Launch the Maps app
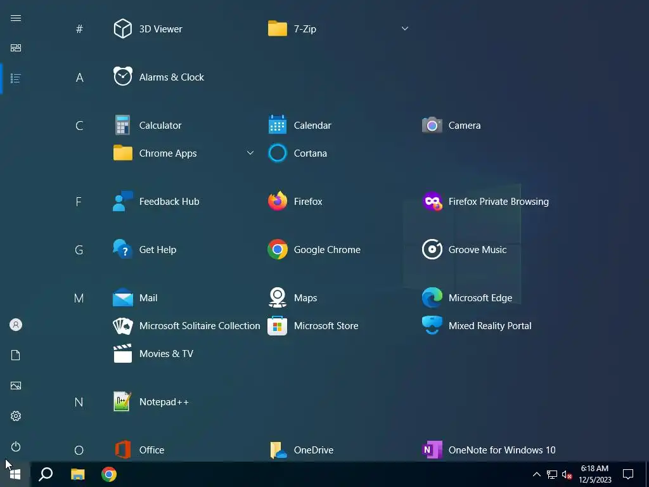This screenshot has width=649, height=487. coord(293,298)
